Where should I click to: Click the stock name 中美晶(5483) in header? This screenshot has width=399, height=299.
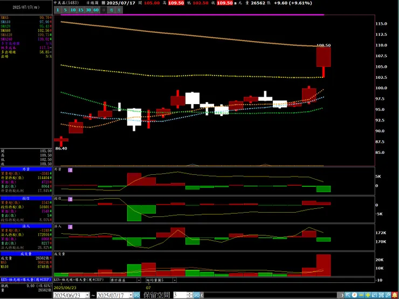coord(66,3)
